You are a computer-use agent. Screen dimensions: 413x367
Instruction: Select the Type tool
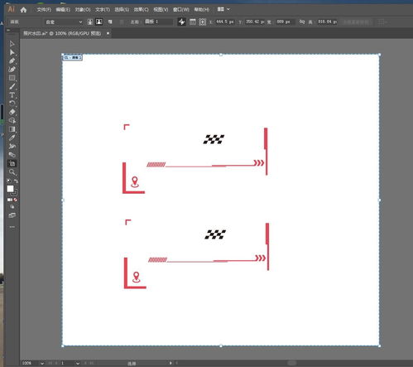point(12,95)
